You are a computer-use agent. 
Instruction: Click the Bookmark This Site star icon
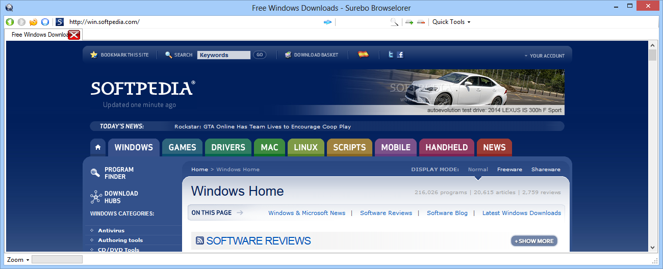point(94,55)
